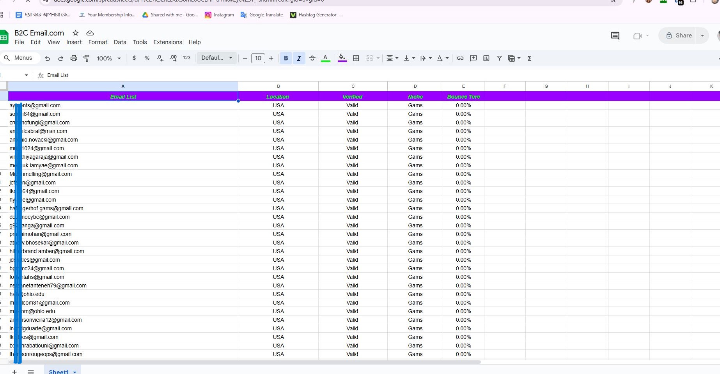
Task: Decrease font size with minus button
Action: coord(245,58)
